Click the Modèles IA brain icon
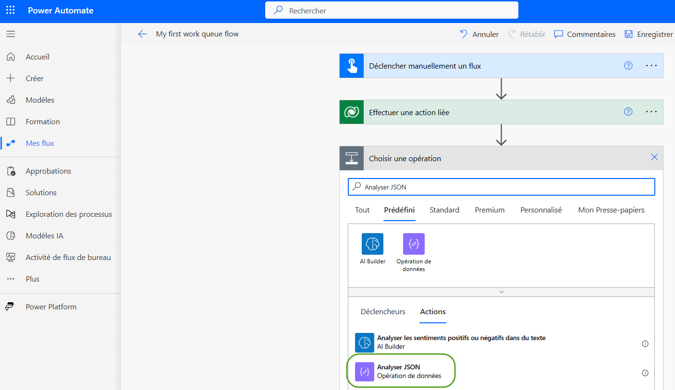The width and height of the screenshot is (675, 390). (11, 236)
